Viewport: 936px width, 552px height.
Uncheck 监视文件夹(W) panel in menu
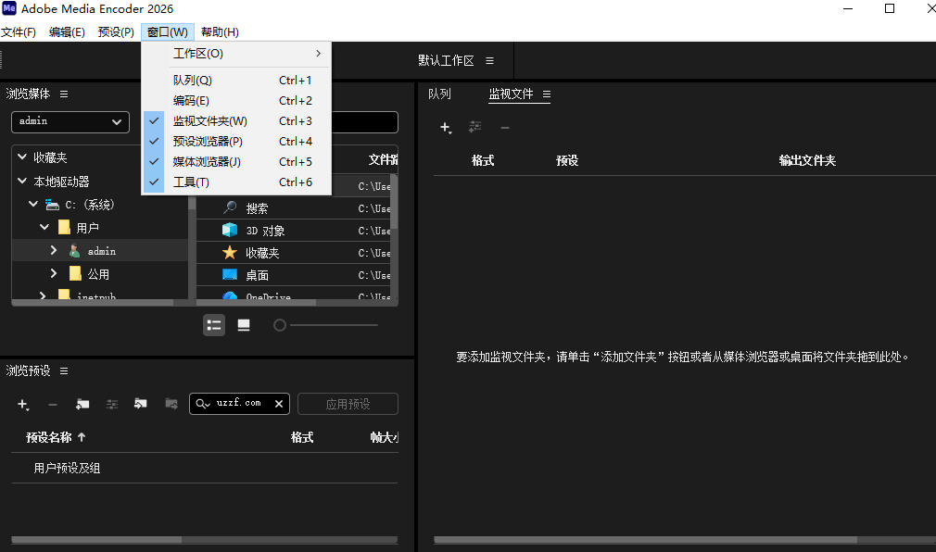click(236, 120)
